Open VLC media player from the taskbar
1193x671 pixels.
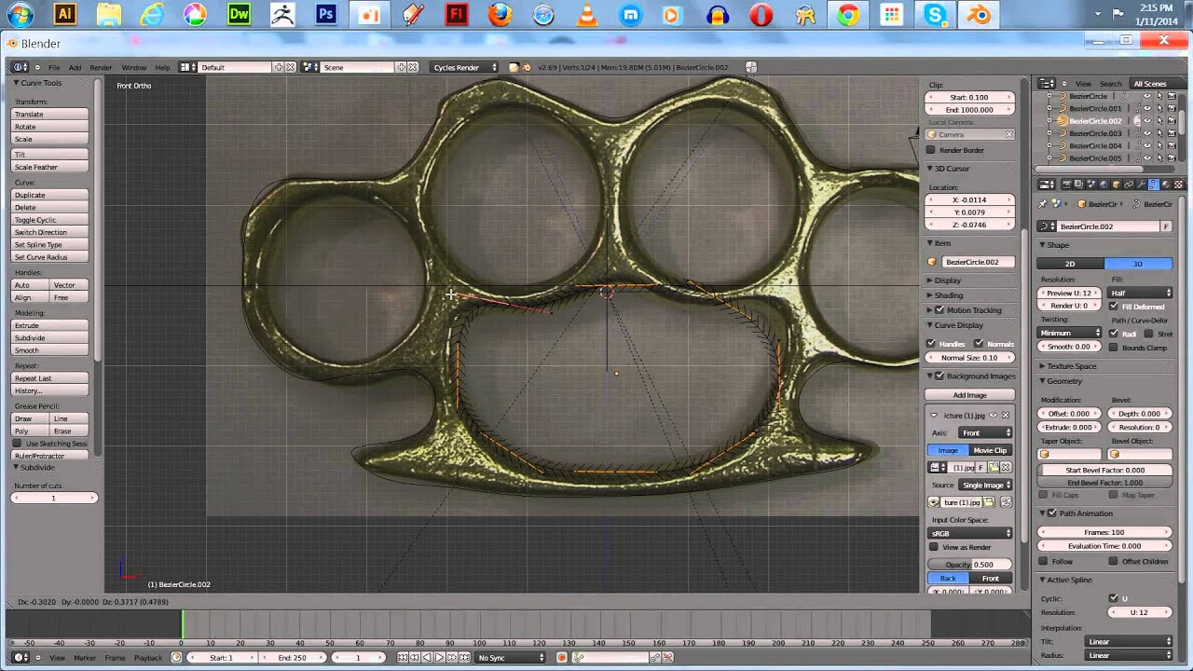(x=587, y=15)
